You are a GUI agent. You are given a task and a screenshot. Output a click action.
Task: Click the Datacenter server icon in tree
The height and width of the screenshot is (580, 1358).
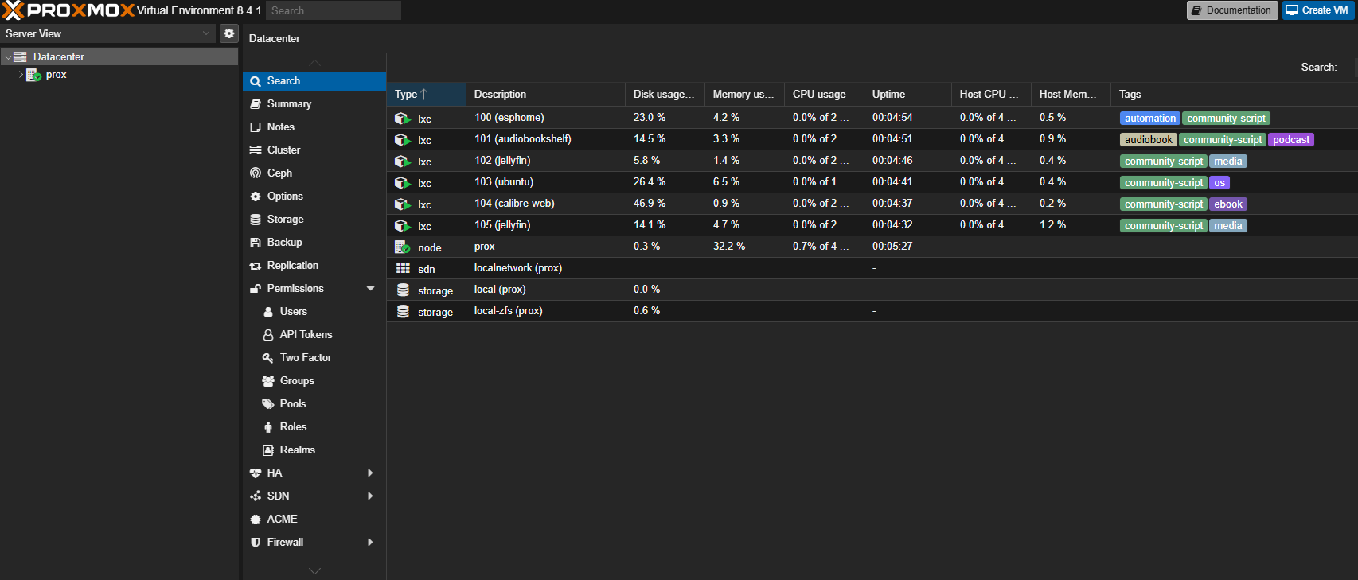coord(21,56)
